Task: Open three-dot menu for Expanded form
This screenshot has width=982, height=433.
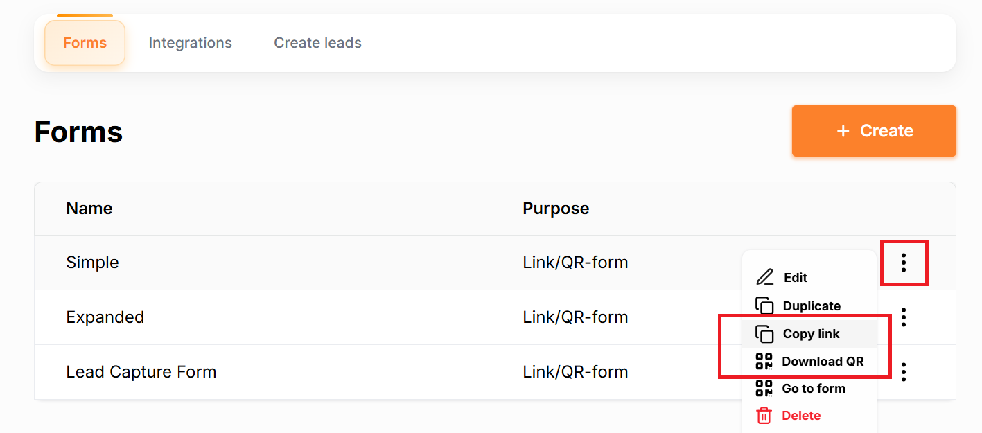Action: [x=904, y=317]
